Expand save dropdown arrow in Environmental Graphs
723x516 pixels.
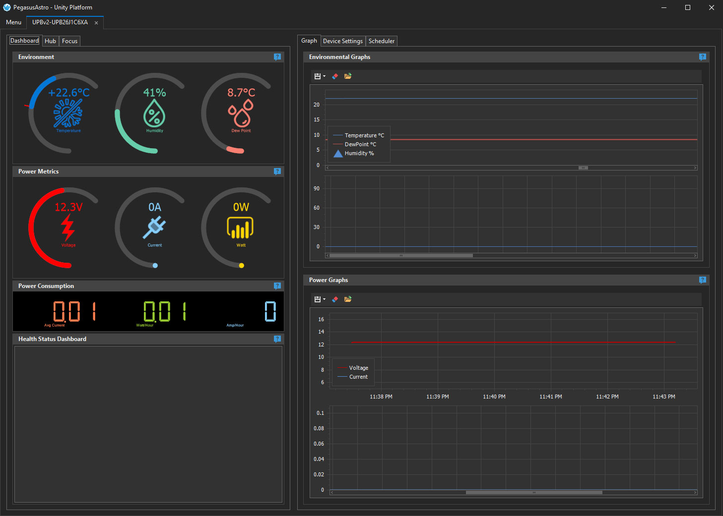(324, 76)
